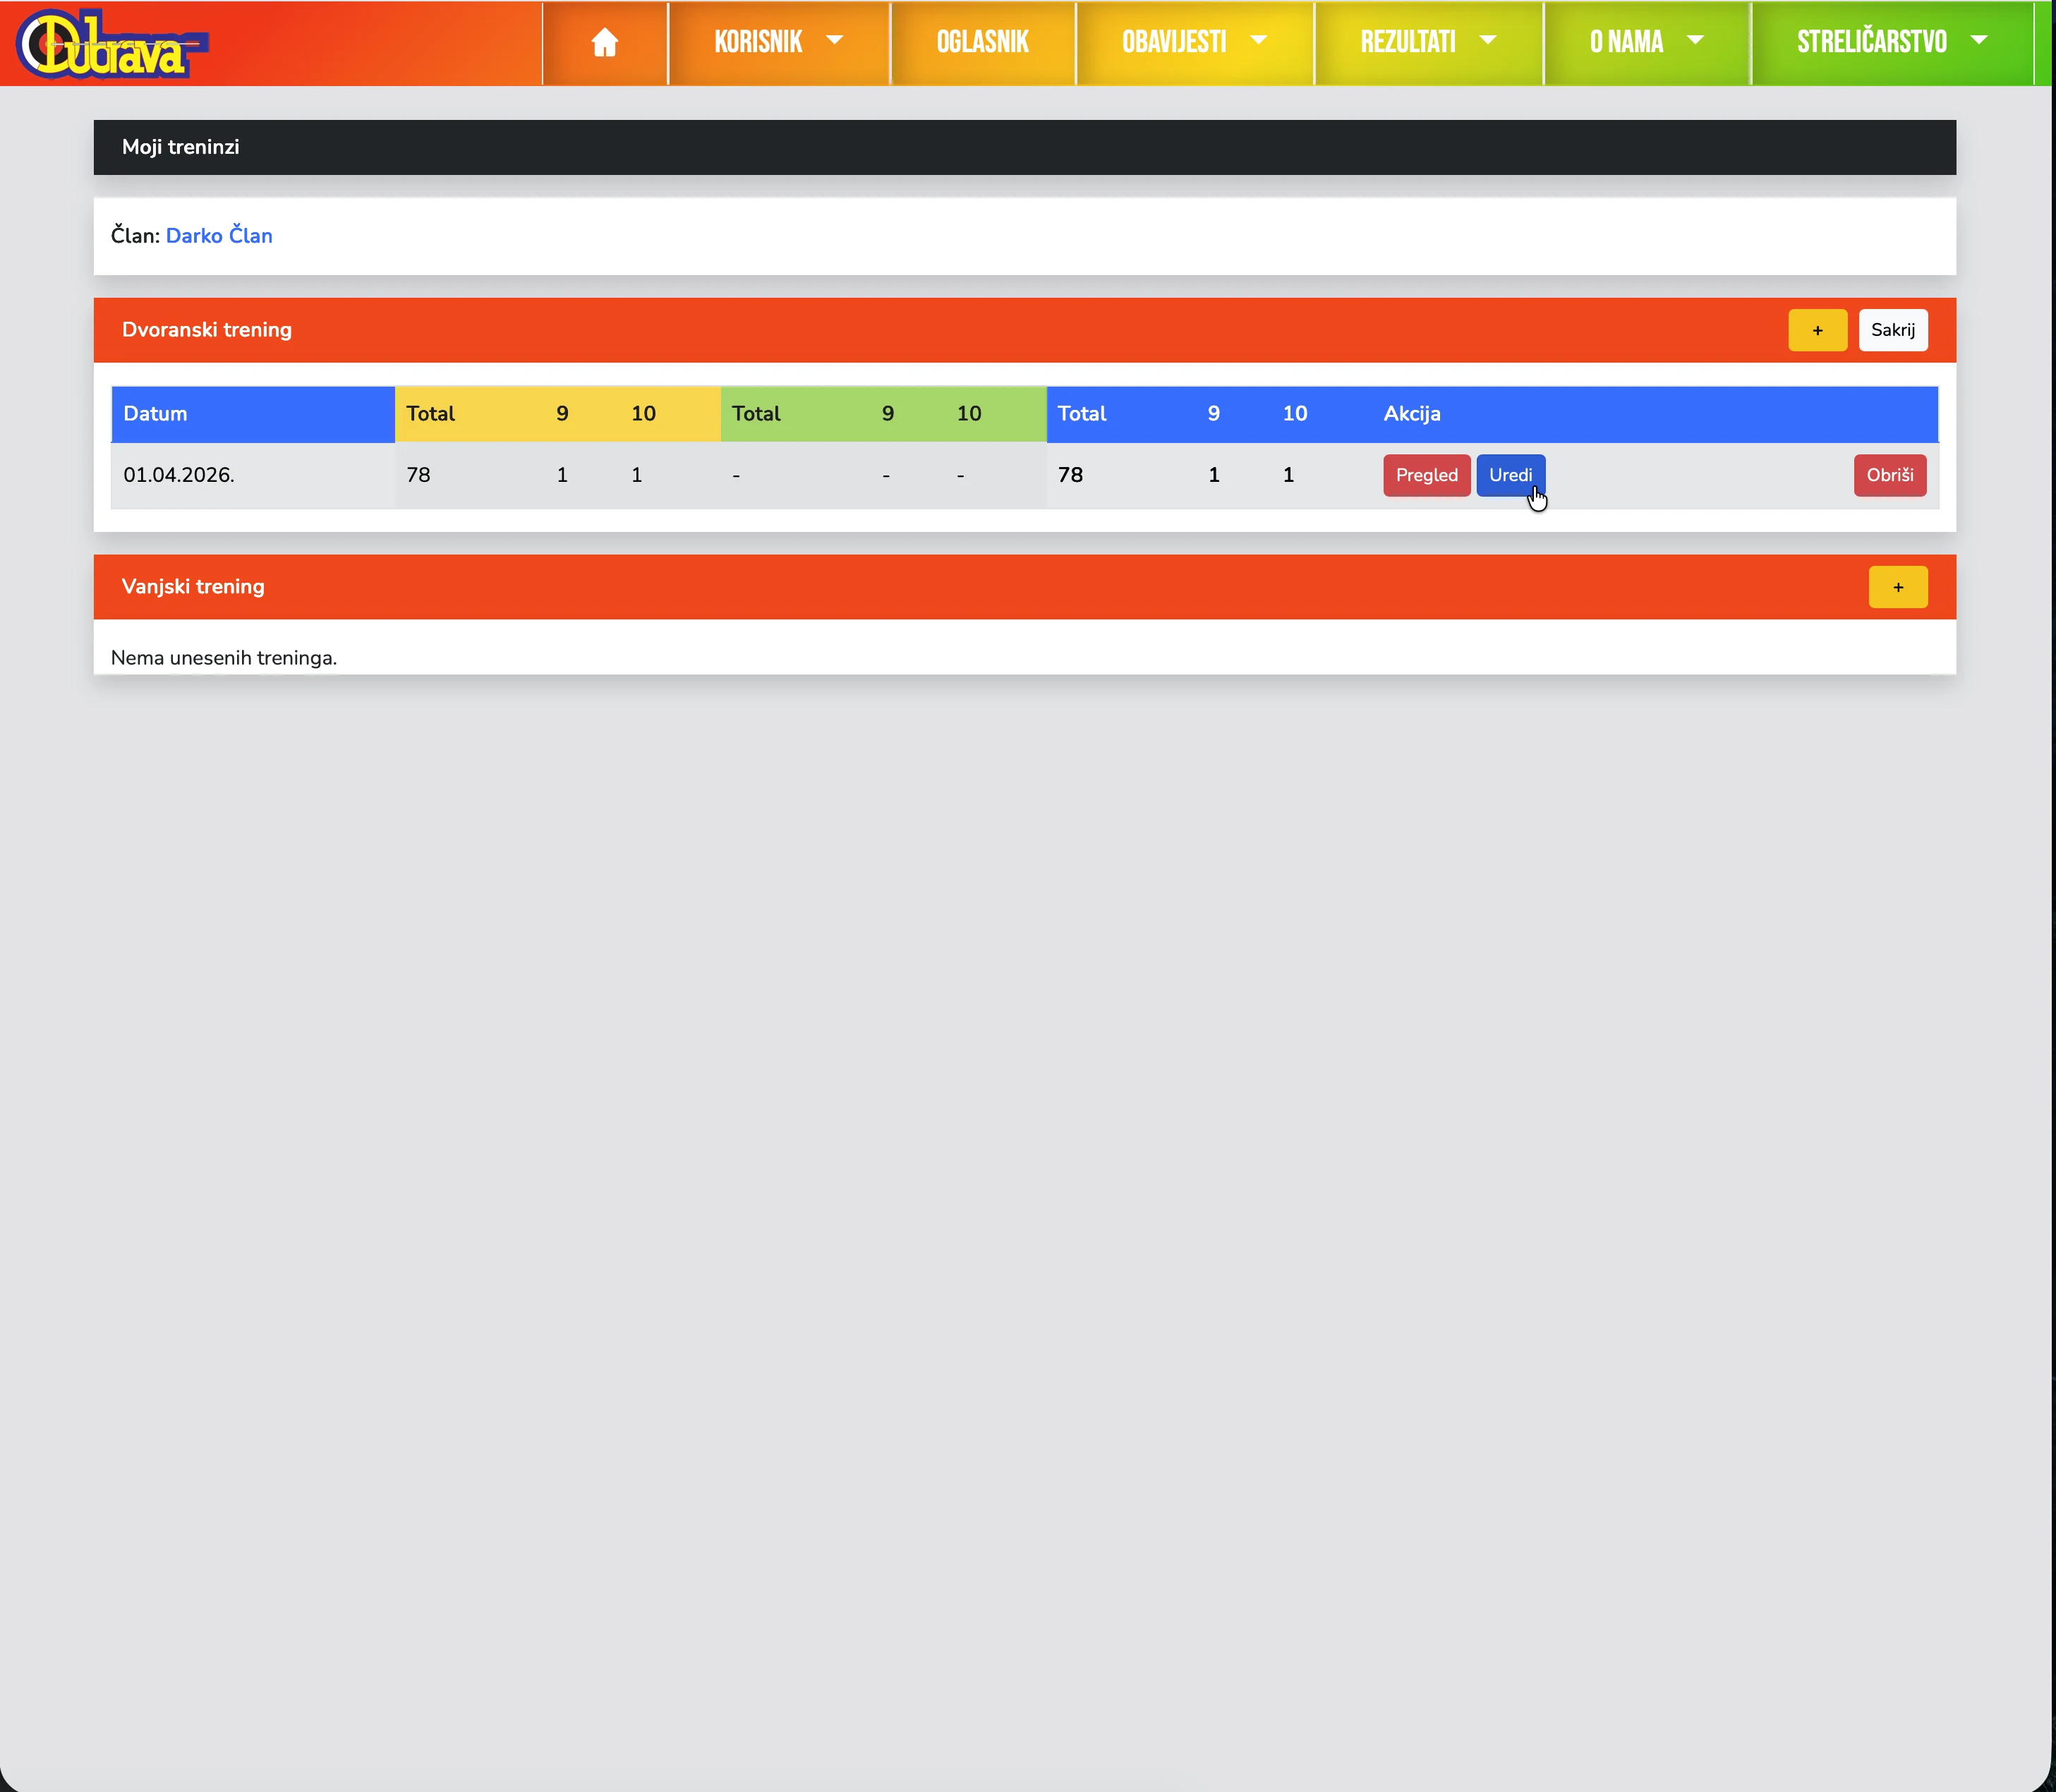Expand the Korisnik dropdown arrow
Image resolution: width=2056 pixels, height=1792 pixels.
[x=834, y=41]
